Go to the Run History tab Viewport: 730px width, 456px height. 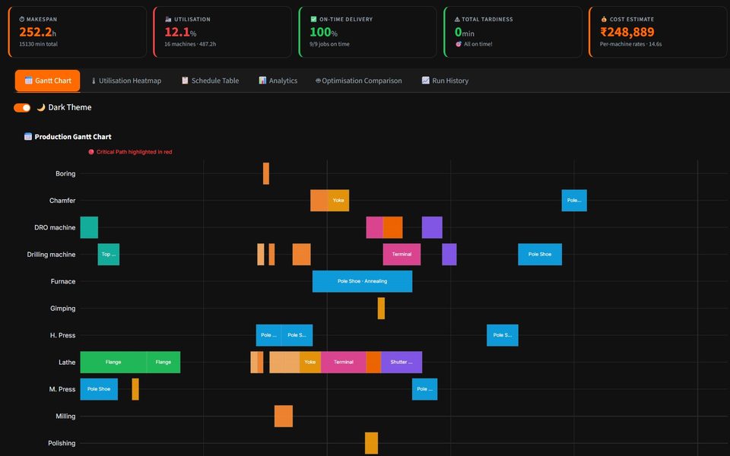point(445,81)
